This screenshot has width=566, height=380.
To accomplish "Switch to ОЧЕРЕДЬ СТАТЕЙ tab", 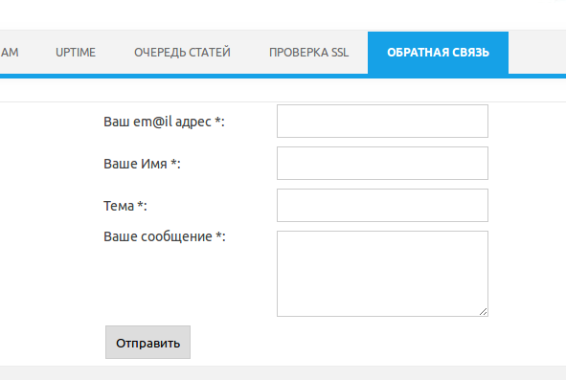I will tap(182, 53).
